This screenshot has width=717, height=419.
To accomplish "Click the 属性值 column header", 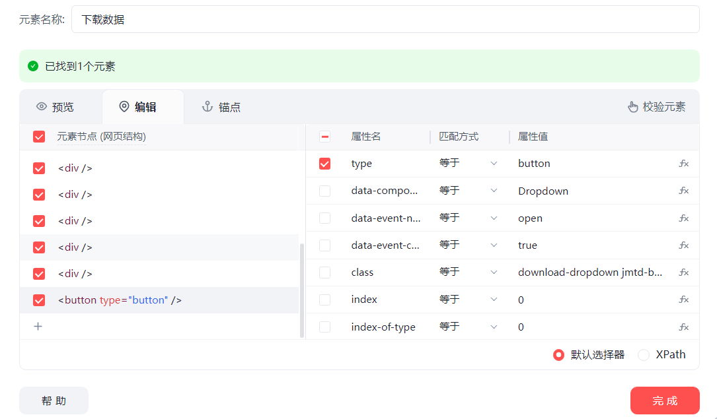I will (x=533, y=137).
